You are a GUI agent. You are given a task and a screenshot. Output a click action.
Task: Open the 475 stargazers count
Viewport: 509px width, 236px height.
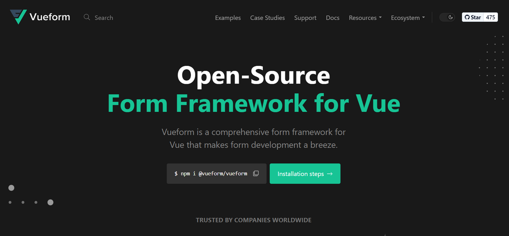[491, 17]
